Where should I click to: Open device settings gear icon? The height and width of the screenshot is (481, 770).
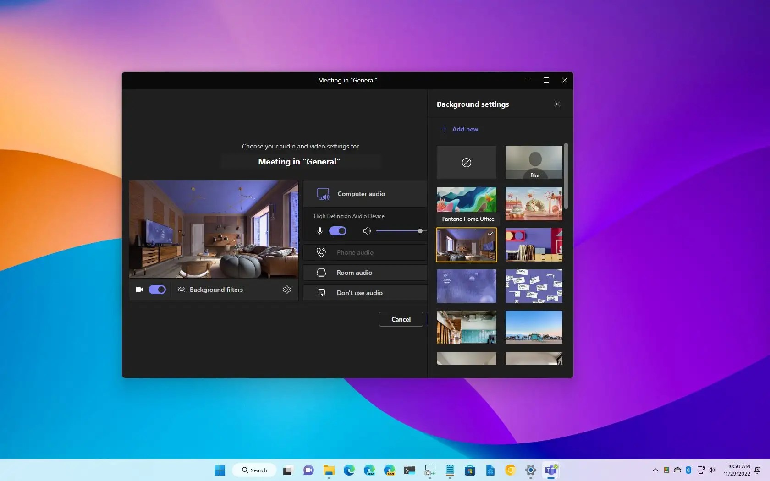[287, 290]
